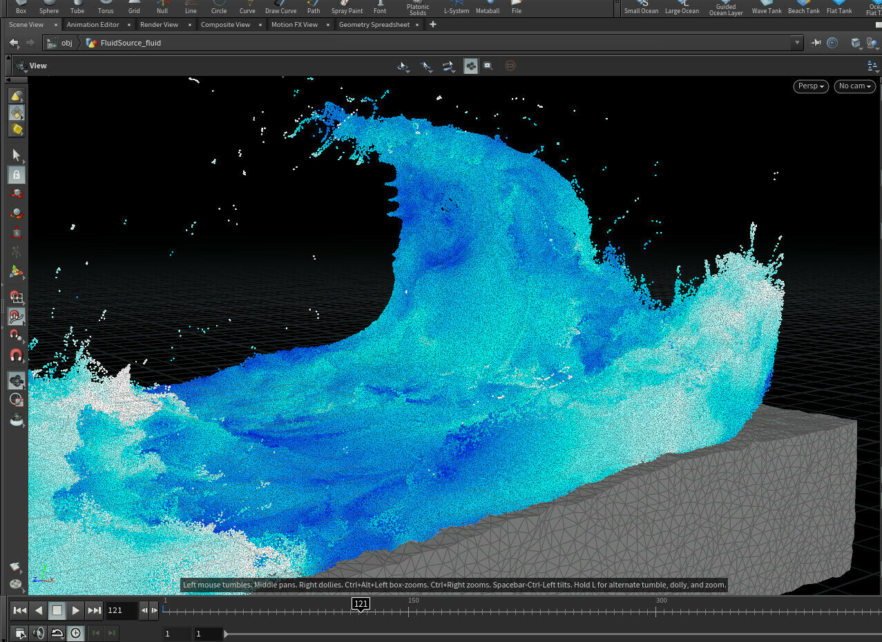882x642 pixels.
Task: Stop playback with the square button
Action: pos(57,610)
